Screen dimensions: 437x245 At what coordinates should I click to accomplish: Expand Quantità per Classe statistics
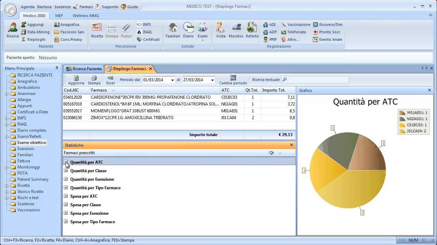66,170
